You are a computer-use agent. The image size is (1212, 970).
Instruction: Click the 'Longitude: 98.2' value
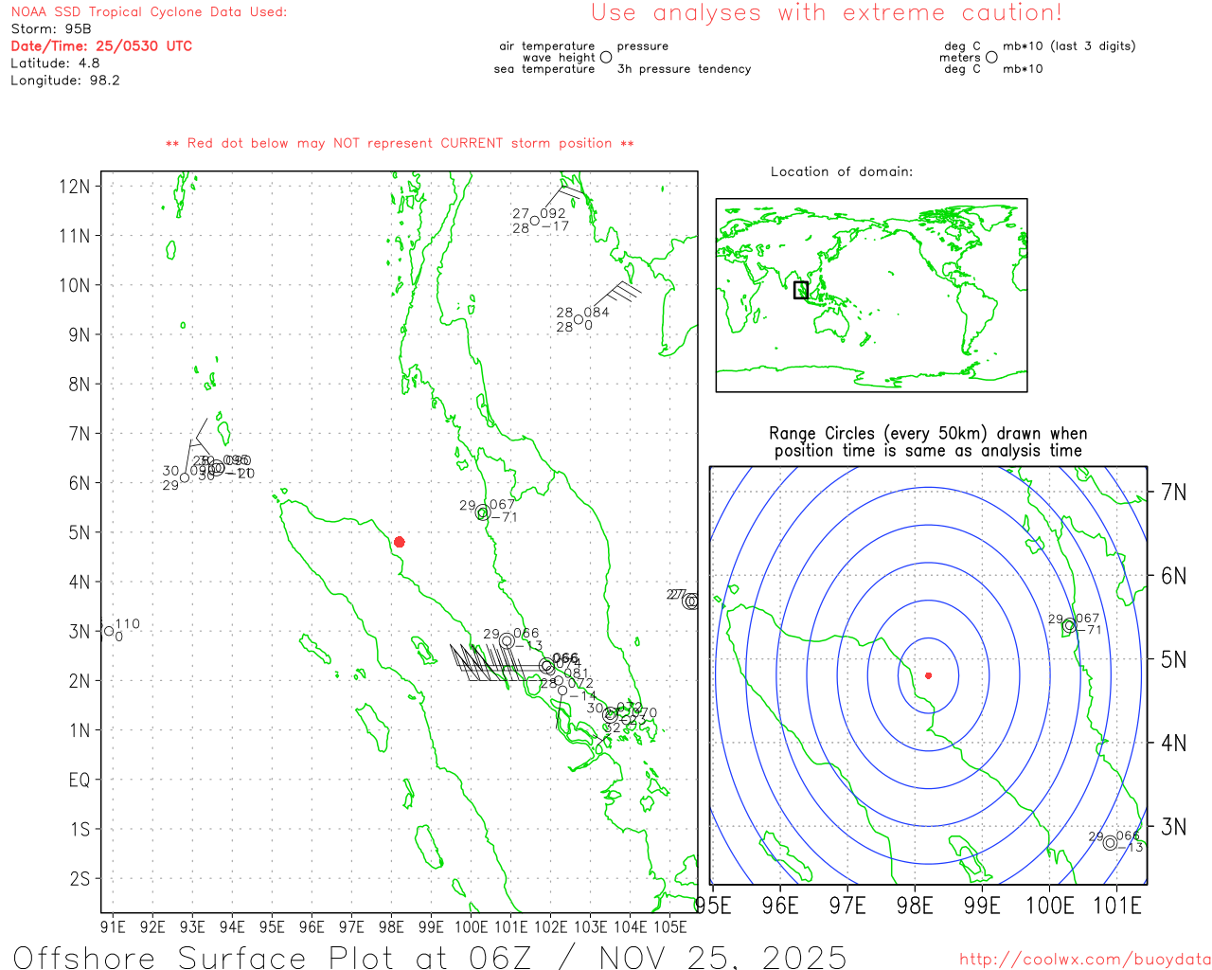point(65,81)
